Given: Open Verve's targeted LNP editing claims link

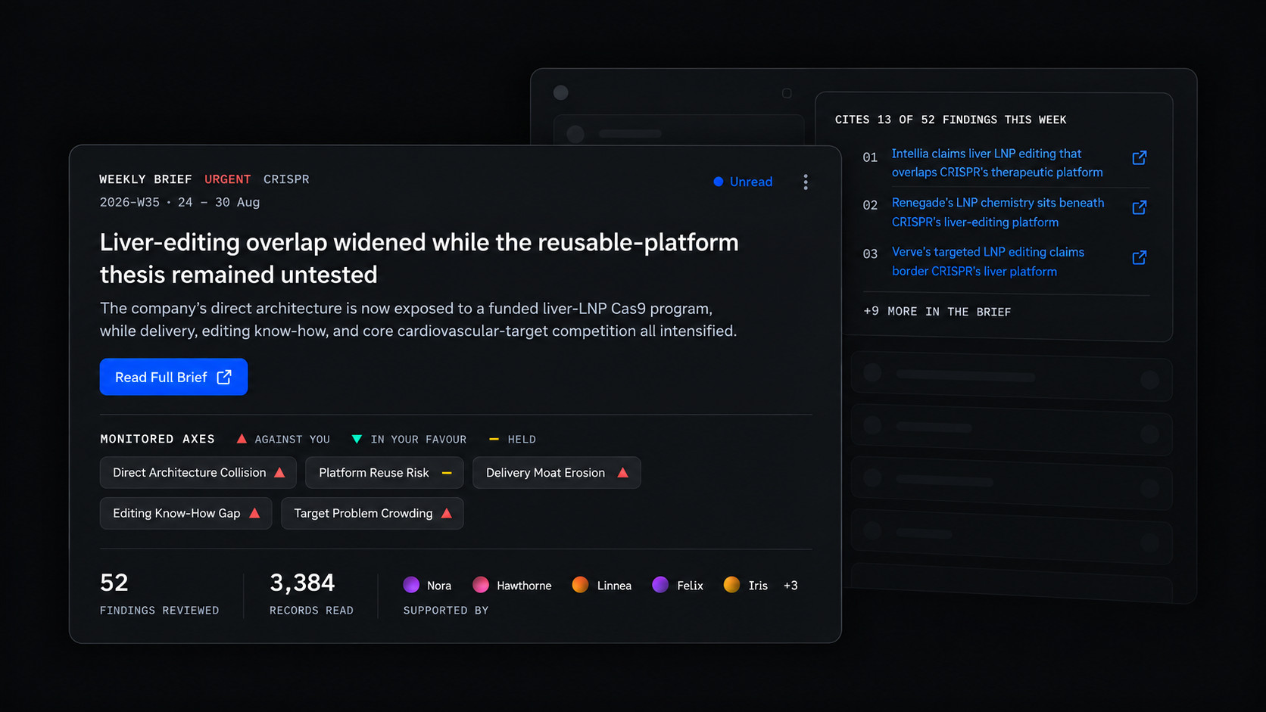Looking at the screenshot, I should [988, 262].
